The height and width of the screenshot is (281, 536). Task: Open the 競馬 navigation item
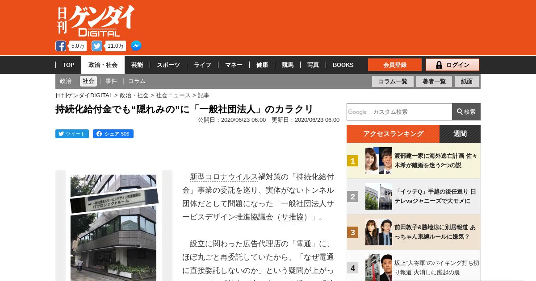point(288,65)
